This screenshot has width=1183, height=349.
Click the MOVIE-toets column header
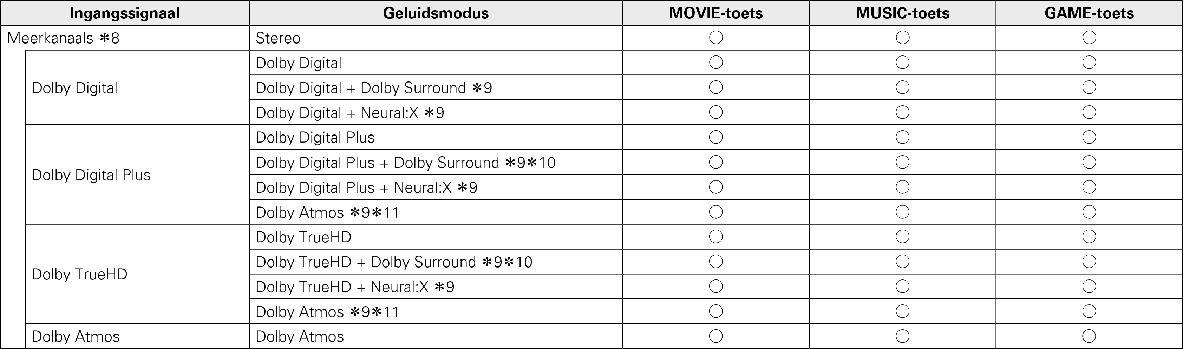coord(715,13)
